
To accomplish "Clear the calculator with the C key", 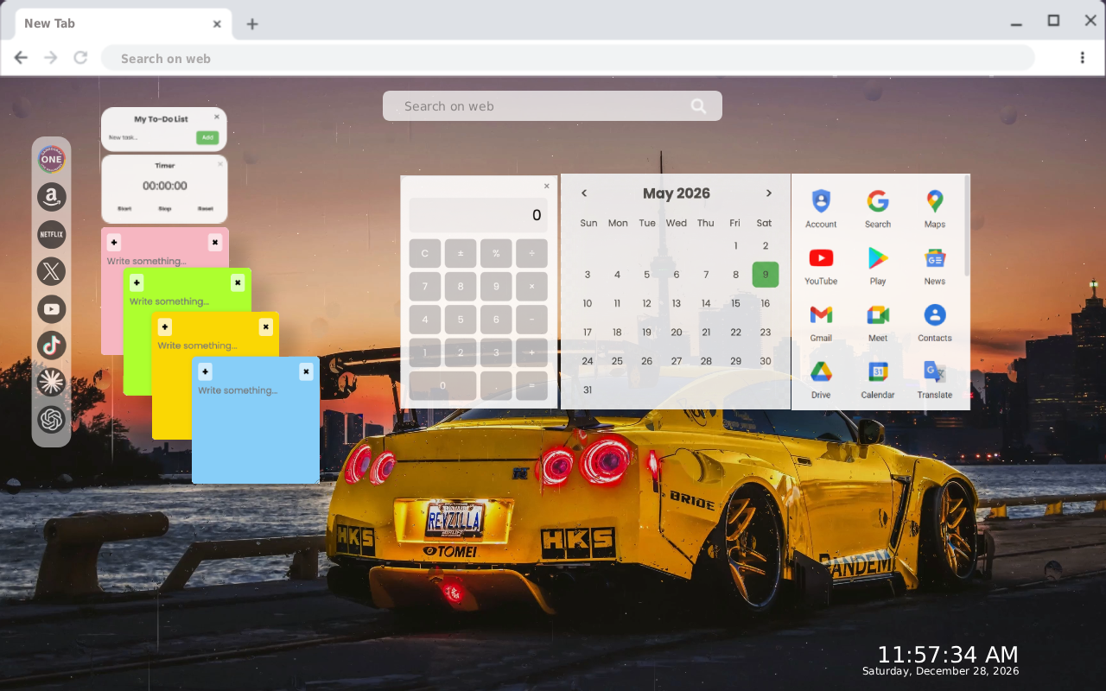I will coord(425,254).
